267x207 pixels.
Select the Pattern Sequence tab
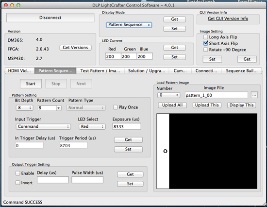pos(55,71)
